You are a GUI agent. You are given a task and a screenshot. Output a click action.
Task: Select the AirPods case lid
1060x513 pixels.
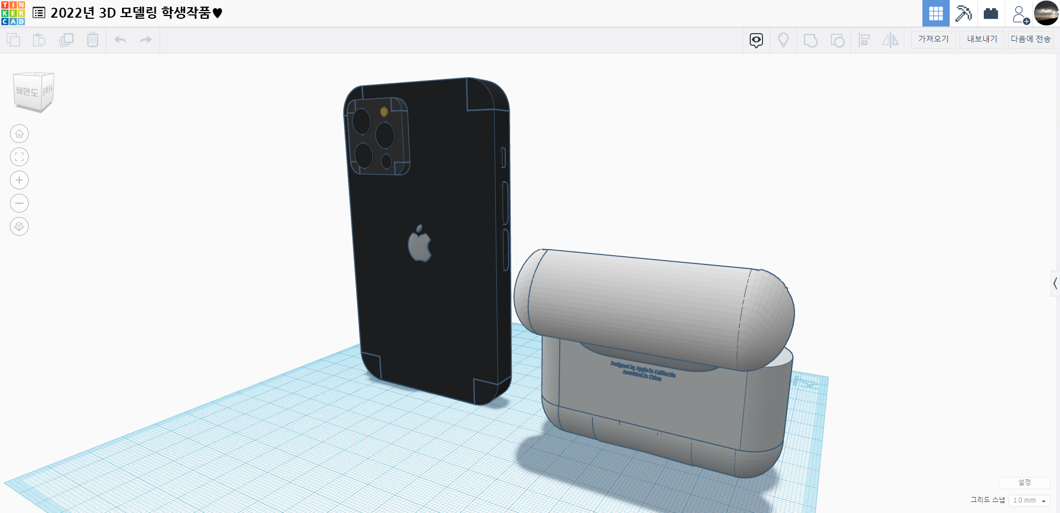(x=654, y=309)
